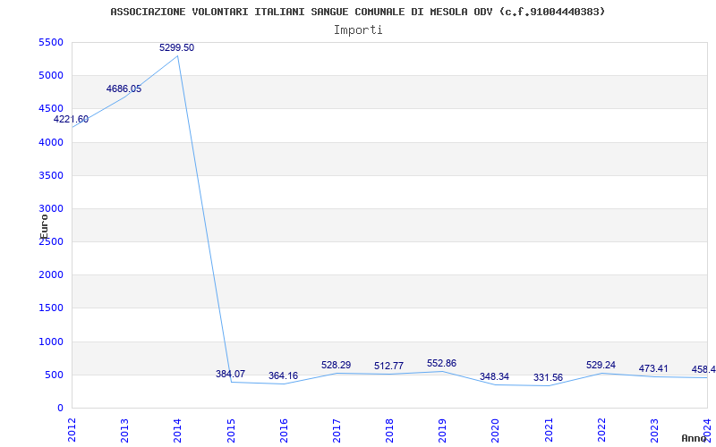The width and height of the screenshot is (716, 447).
Task: Click the 2000 y-axis tick label
Action: click(x=51, y=275)
